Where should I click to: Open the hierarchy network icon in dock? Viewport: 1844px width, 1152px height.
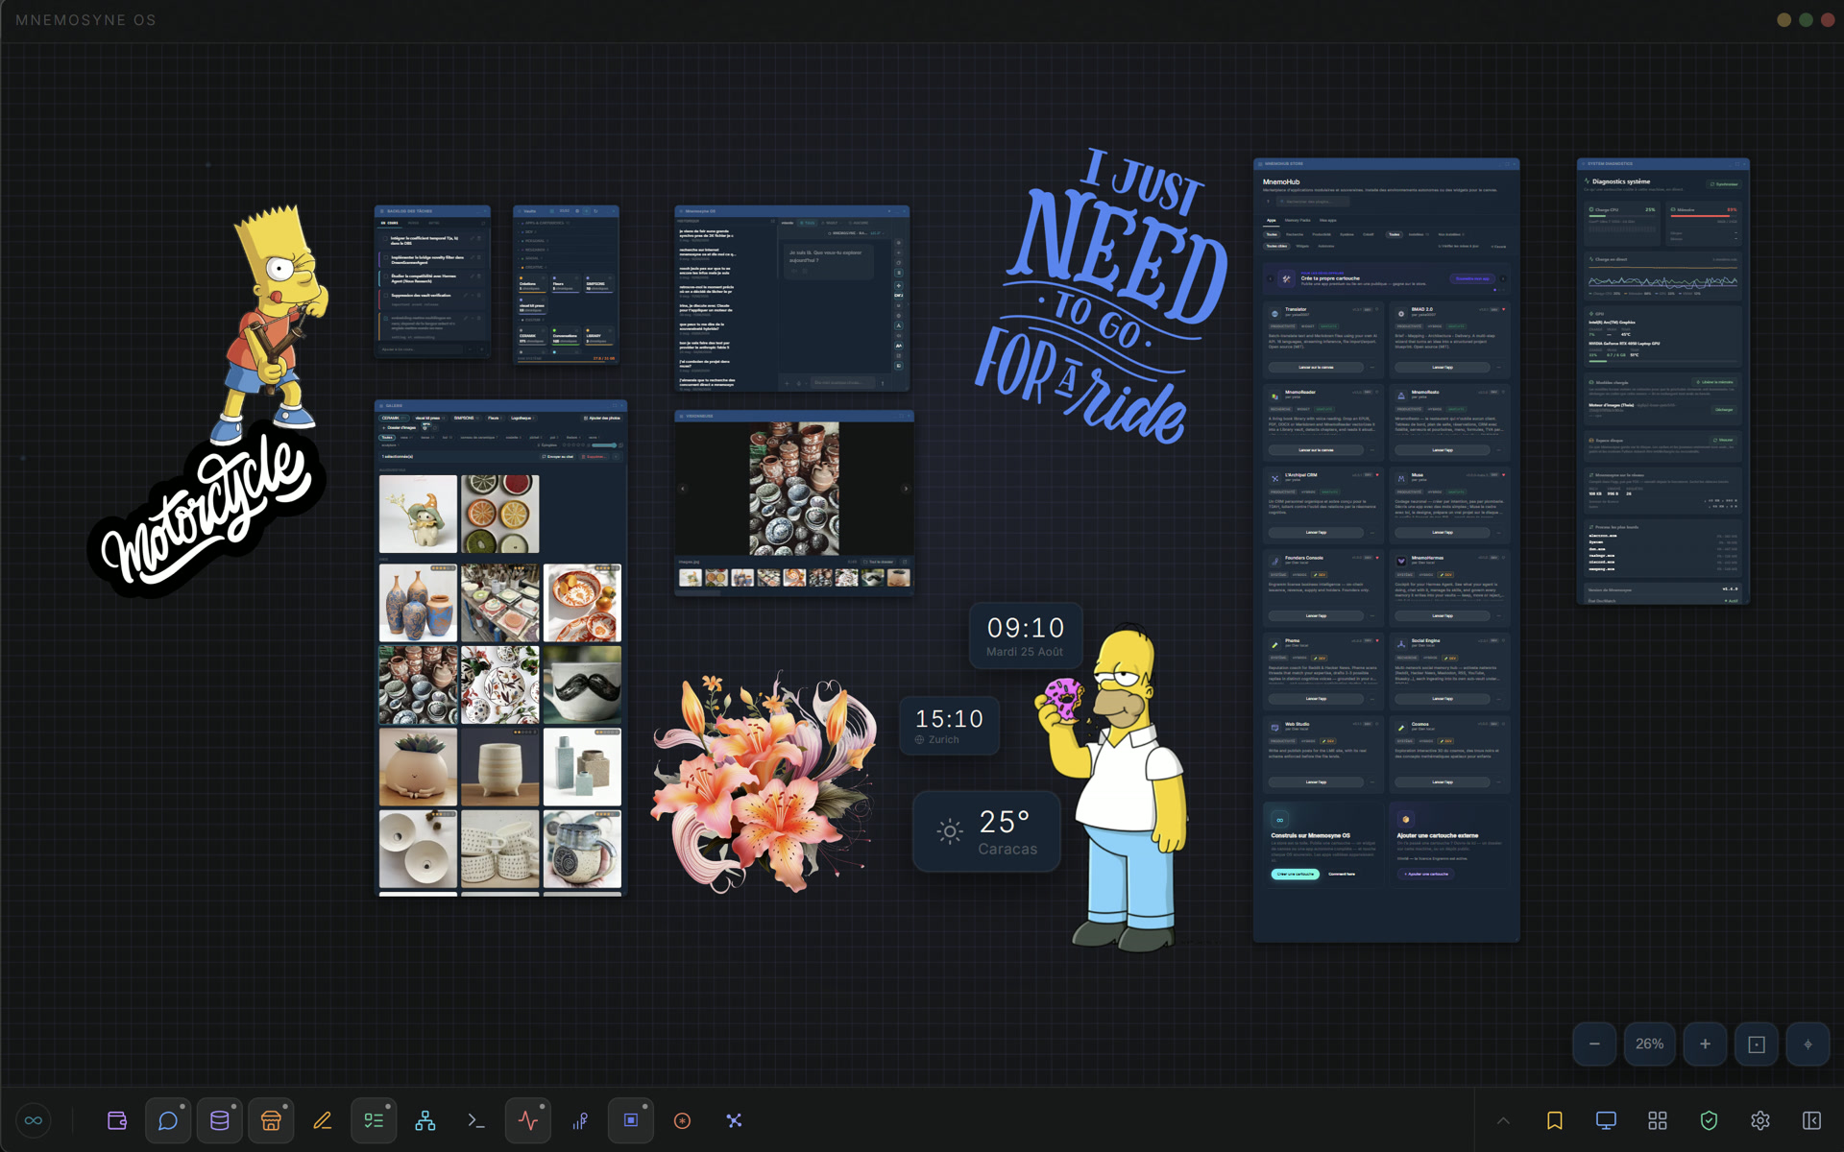click(x=425, y=1120)
